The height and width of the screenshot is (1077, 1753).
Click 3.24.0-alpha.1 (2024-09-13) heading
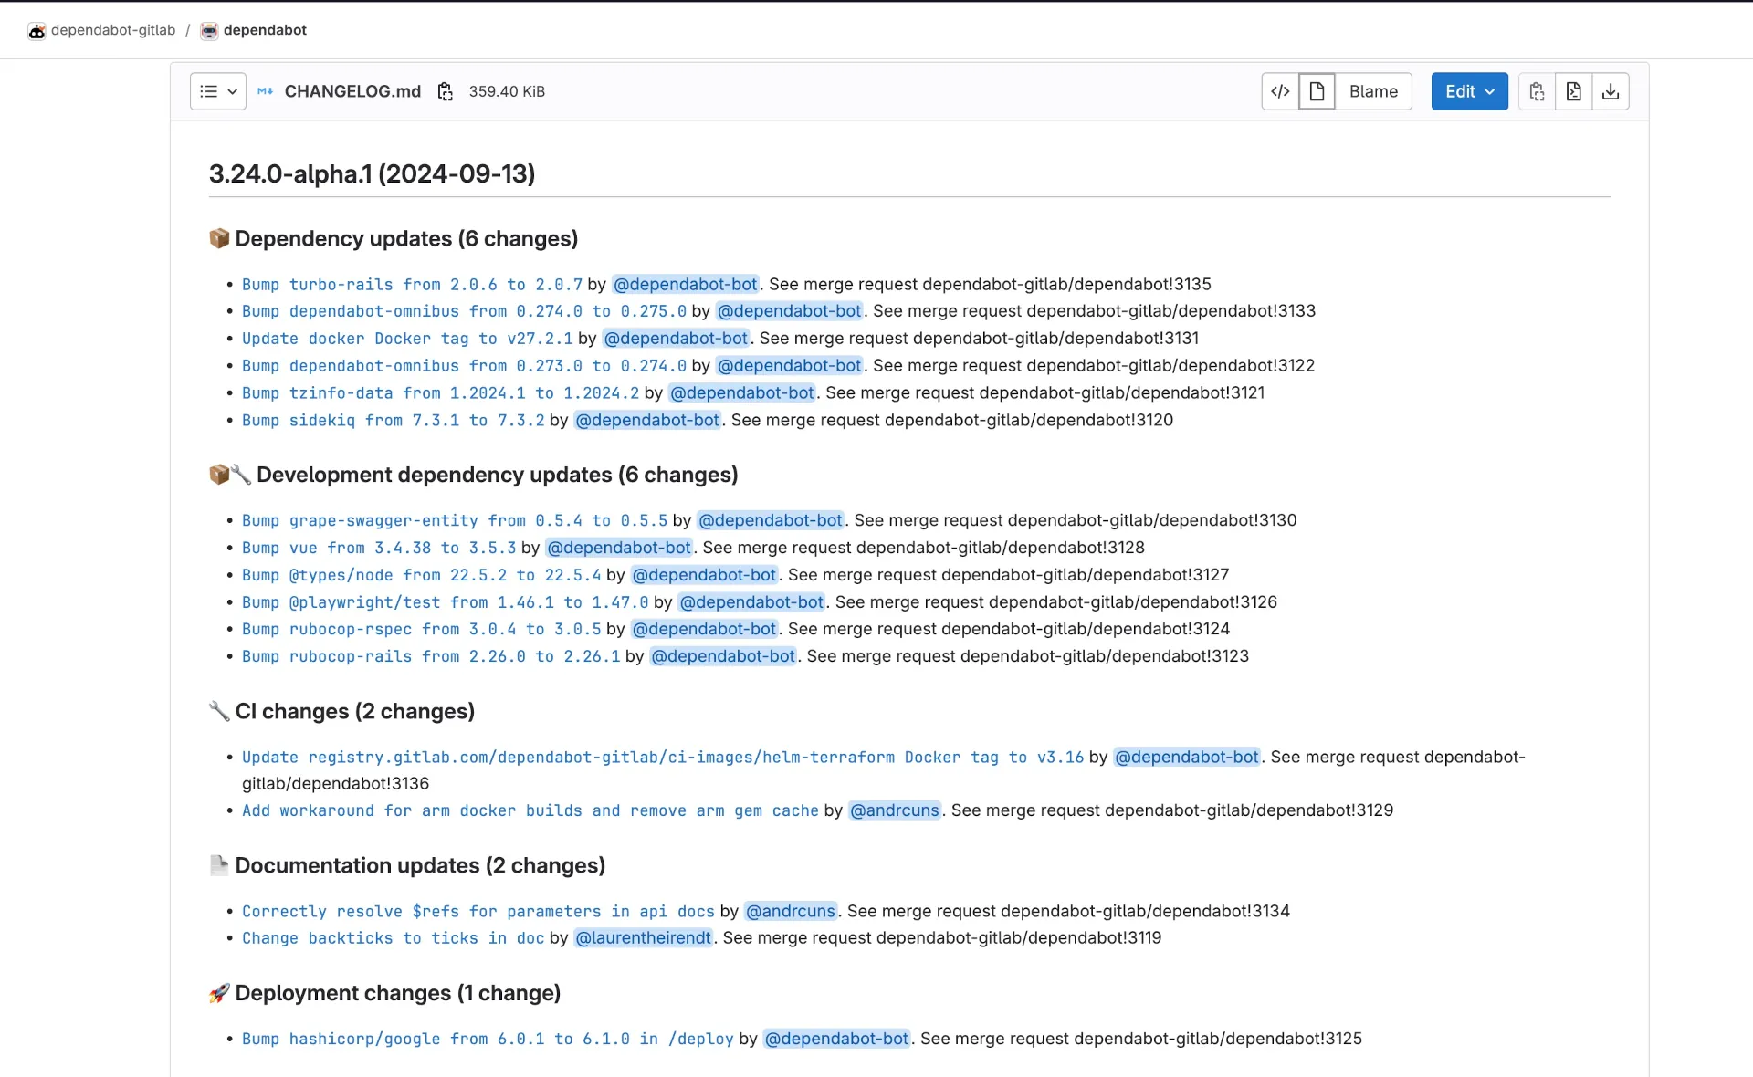[372, 173]
